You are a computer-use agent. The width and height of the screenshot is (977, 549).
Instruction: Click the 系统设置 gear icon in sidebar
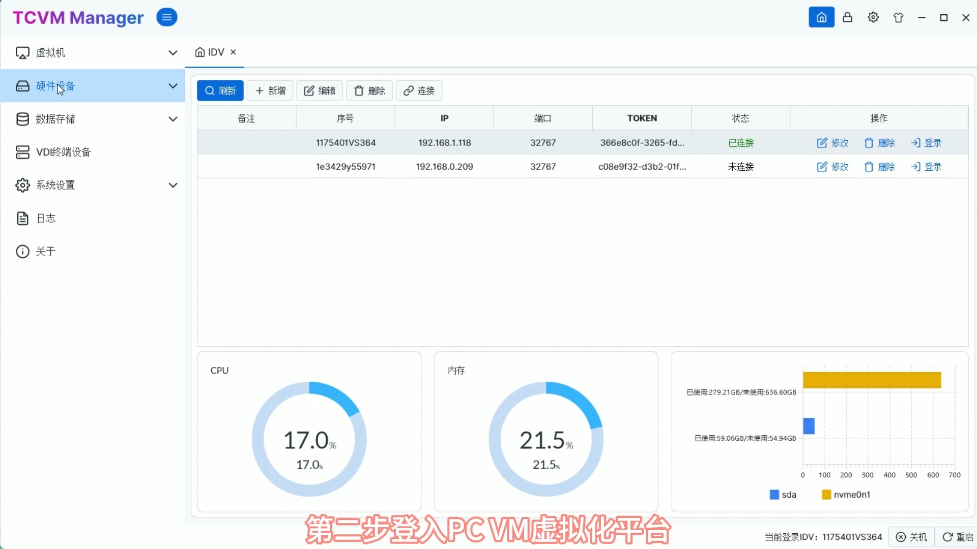[x=22, y=185]
